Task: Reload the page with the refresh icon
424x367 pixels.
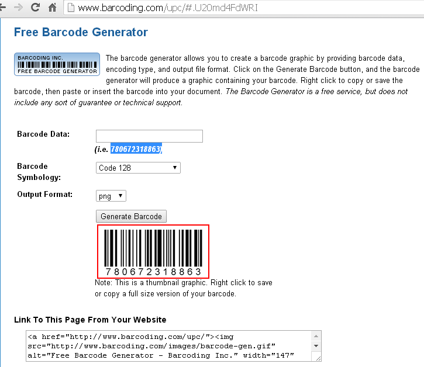Action: pos(35,7)
